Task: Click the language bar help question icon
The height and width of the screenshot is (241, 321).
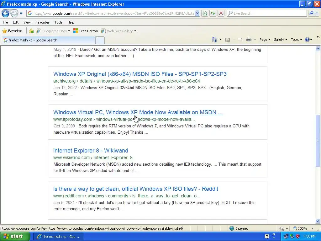Action: click(267, 236)
